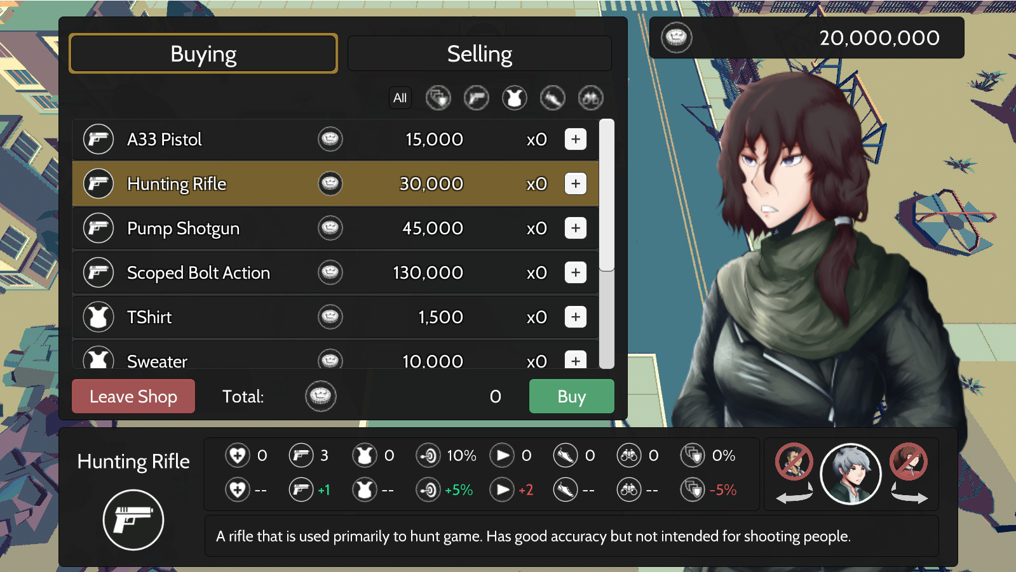Add one A33 Pistol with plus
Viewport: 1016px width, 572px height.
tap(575, 139)
